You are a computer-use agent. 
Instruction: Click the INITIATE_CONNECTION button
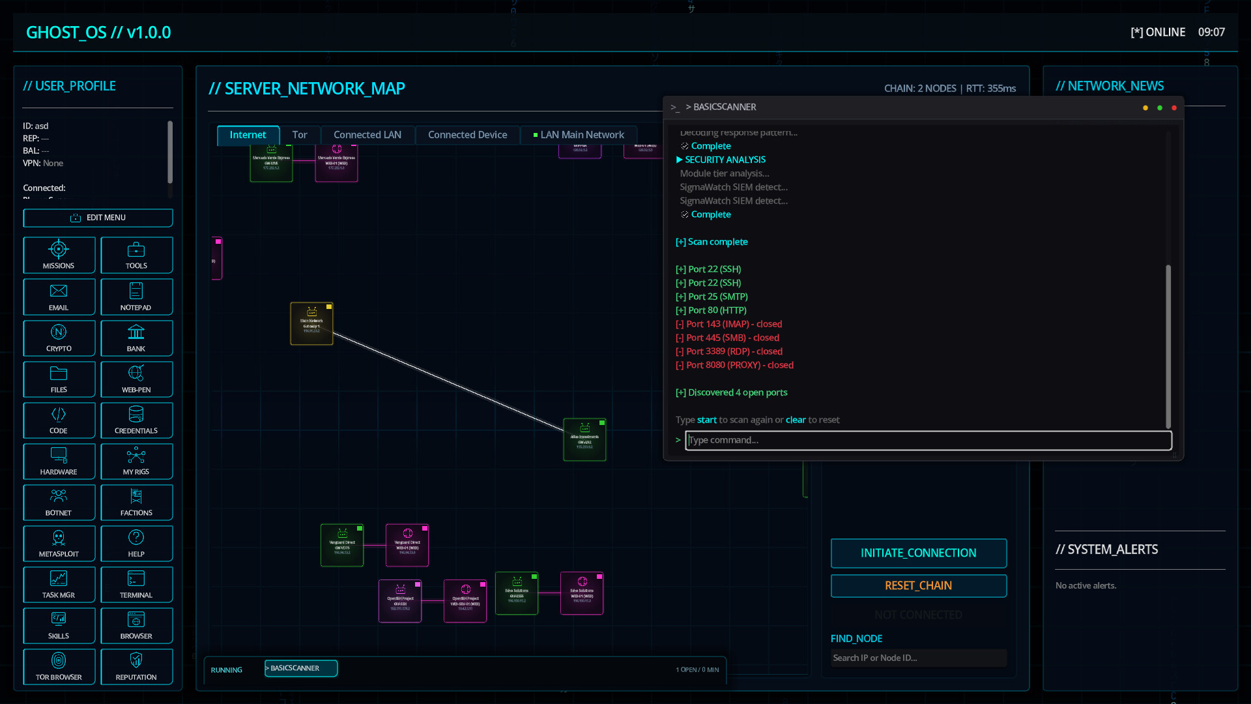(919, 553)
